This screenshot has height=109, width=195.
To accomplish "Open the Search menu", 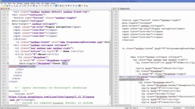I will tap(9, 3).
